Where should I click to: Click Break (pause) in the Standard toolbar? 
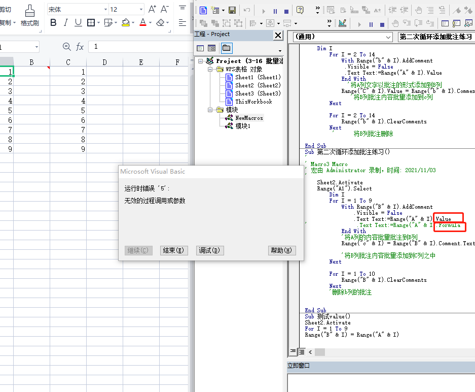pyautogui.click(x=275, y=11)
